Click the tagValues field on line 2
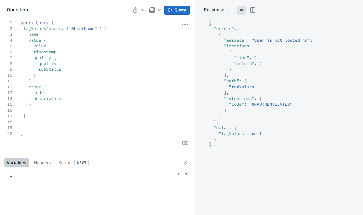363x215 pixels. (34, 29)
